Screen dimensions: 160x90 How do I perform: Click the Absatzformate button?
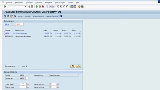[38, 16]
